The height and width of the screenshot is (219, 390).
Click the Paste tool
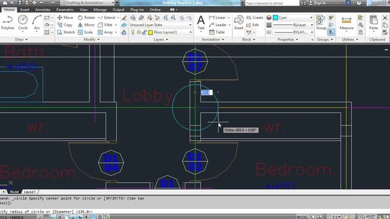(374, 23)
